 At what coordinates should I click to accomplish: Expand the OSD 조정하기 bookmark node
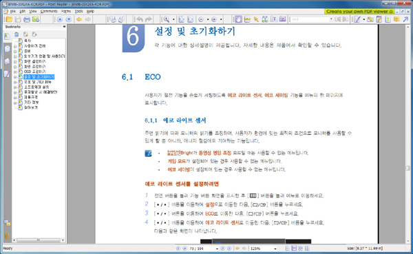[x=15, y=72]
